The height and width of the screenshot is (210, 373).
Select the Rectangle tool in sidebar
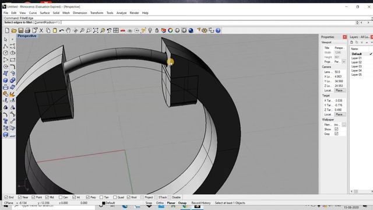[x=12, y=60]
